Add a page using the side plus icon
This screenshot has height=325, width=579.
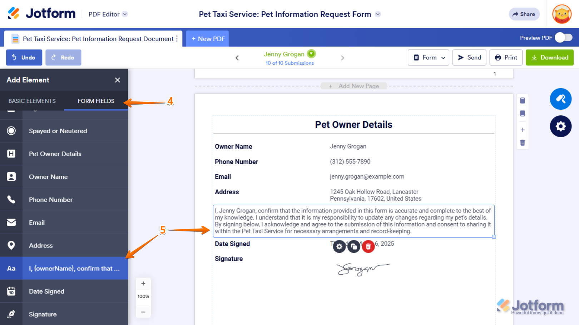tap(523, 130)
